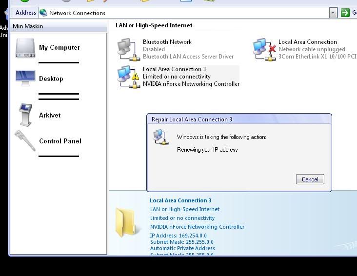Open My Computer drive icon in sidebar
This screenshot has width=357, height=276.
pyautogui.click(x=25, y=48)
